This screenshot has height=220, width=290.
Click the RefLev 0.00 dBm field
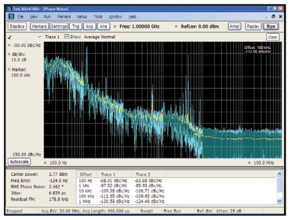[x=200, y=26]
